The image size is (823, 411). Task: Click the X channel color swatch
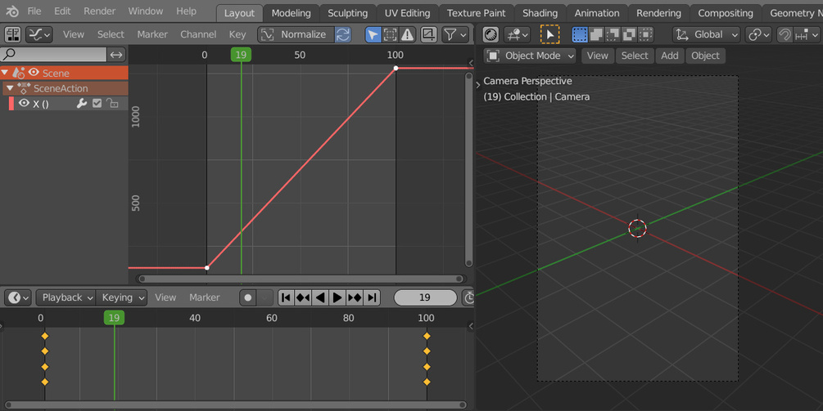[11, 103]
